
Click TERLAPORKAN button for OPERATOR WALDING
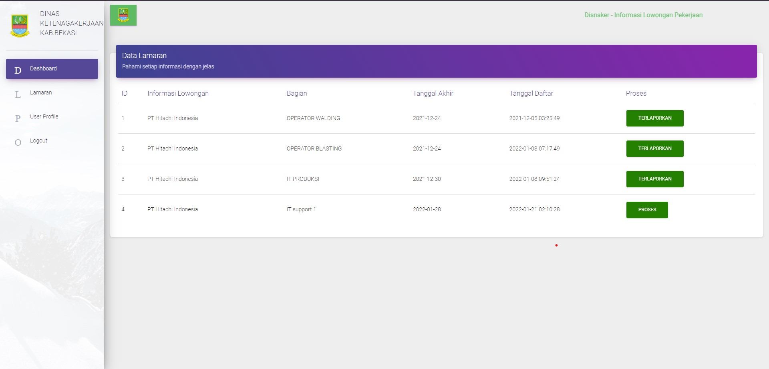click(x=654, y=118)
